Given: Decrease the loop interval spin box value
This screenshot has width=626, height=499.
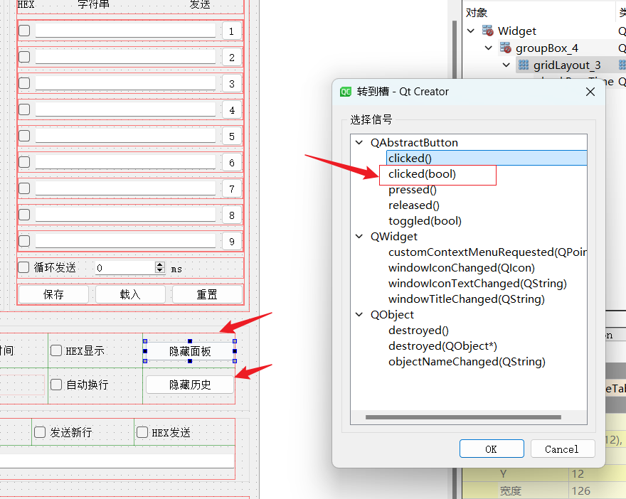Looking at the screenshot, I should coord(159,270).
